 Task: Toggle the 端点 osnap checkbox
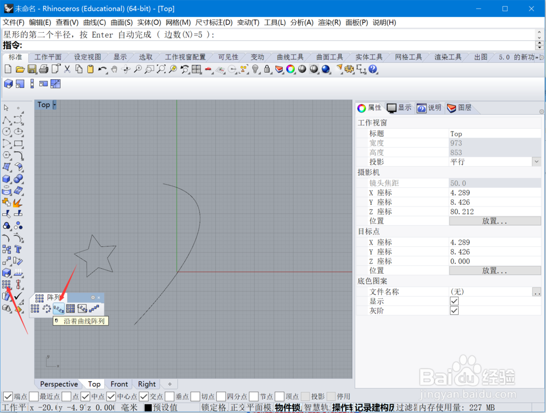click(8, 396)
